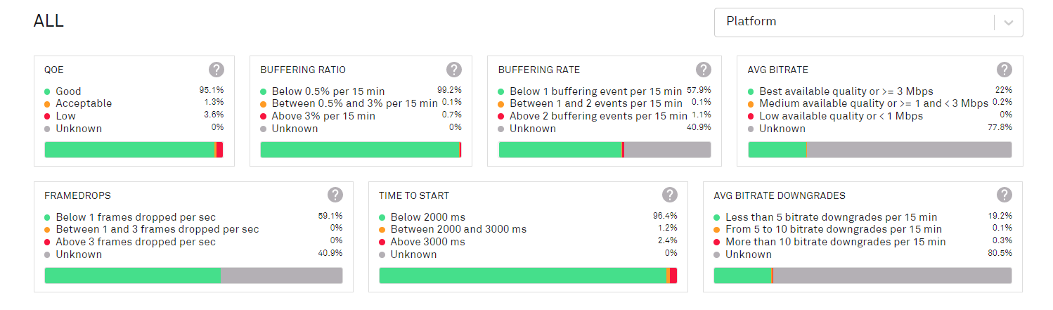Click the 'Low' QOE legend label
The width and height of the screenshot is (1053, 310).
65,116
